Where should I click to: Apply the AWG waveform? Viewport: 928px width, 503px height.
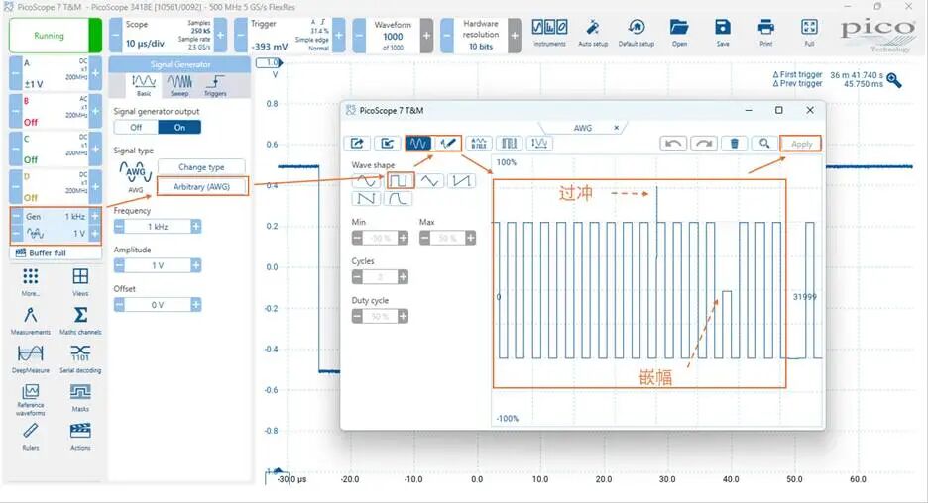click(801, 144)
